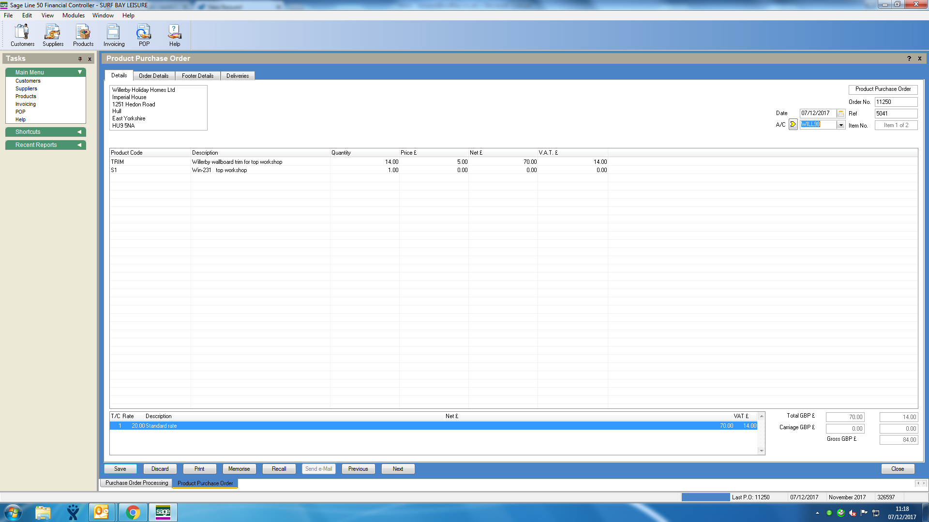Switch to the Order Details tab
The width and height of the screenshot is (929, 522).
pos(153,76)
